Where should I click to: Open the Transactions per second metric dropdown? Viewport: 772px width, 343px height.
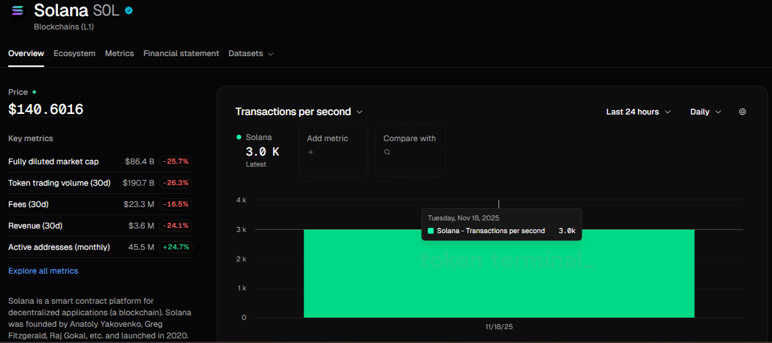click(x=299, y=112)
